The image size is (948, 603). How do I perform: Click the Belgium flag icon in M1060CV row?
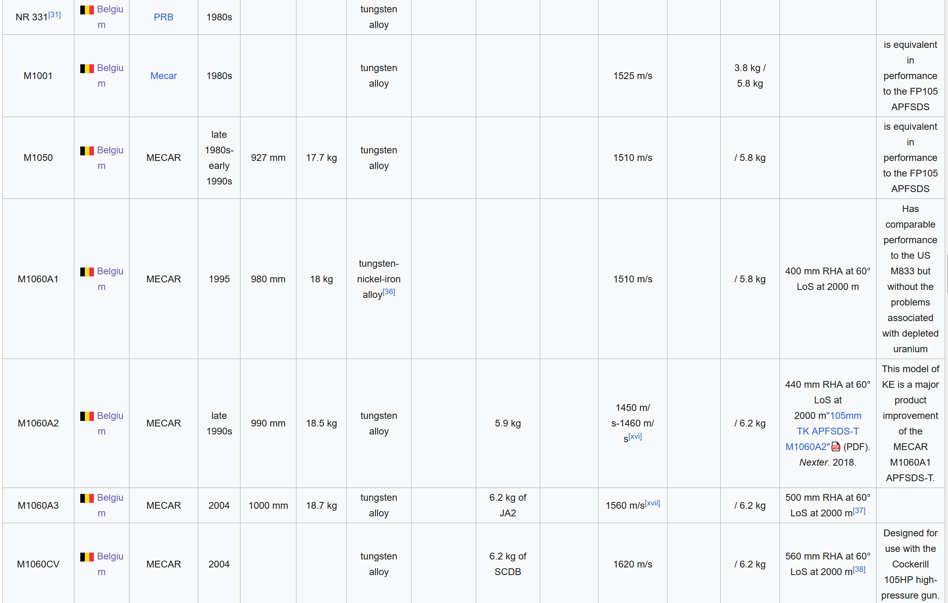point(87,557)
